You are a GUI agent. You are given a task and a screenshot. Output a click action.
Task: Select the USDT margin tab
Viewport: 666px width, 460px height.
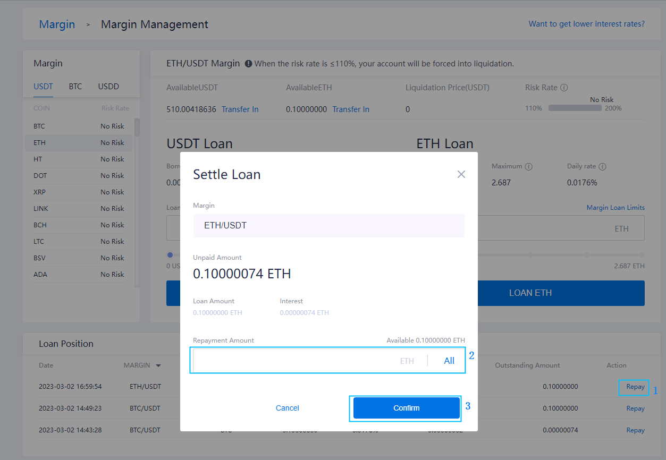[x=43, y=86]
